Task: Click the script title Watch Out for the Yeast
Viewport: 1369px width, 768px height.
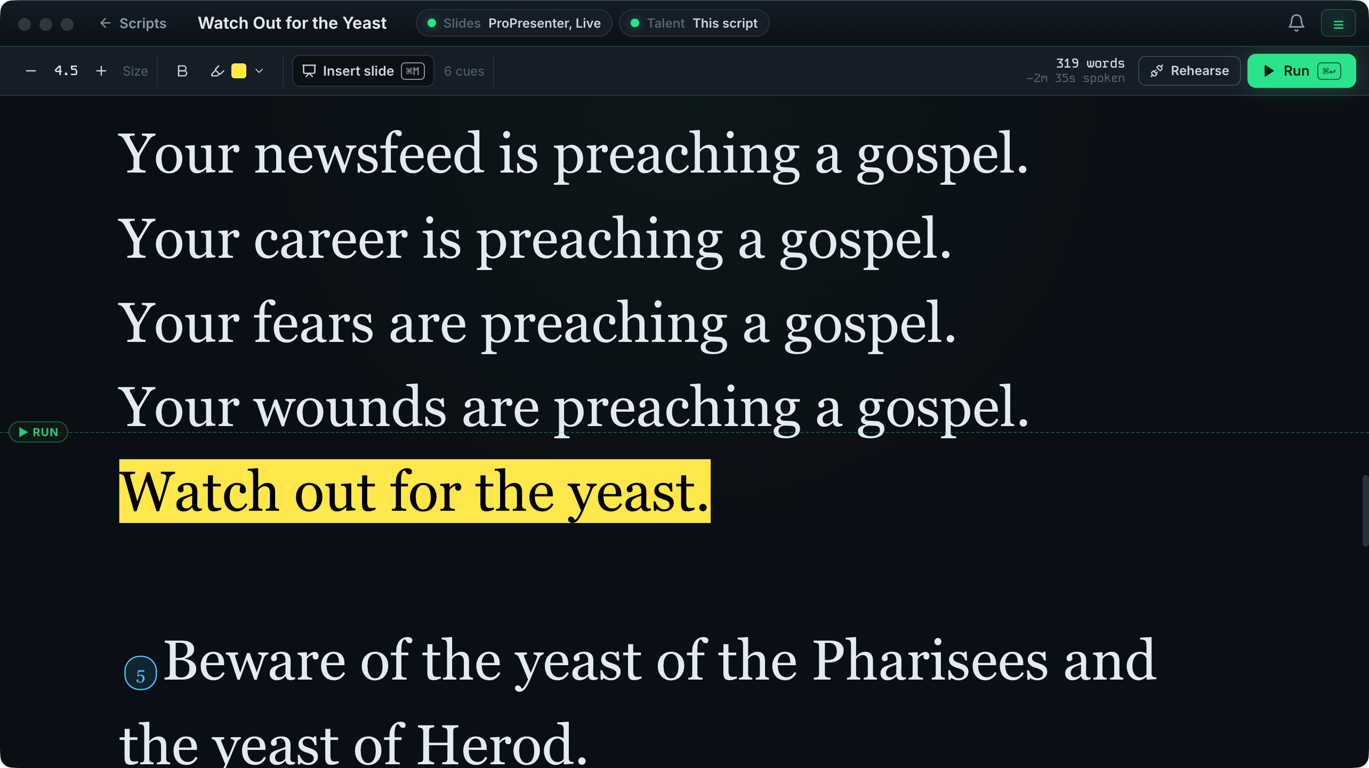Action: (x=292, y=23)
